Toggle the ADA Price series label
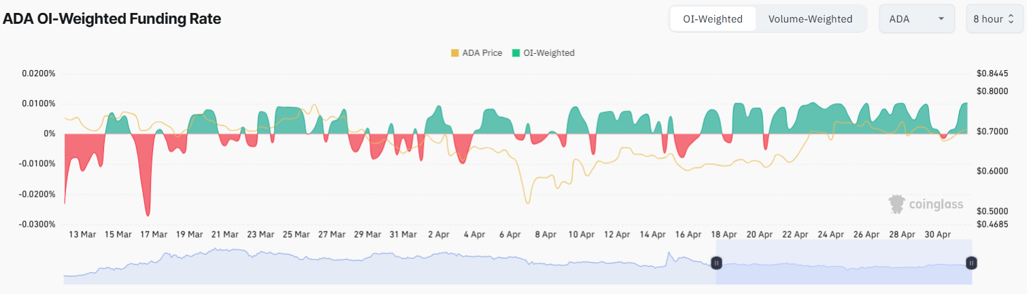The height and width of the screenshot is (294, 1027). [x=482, y=53]
